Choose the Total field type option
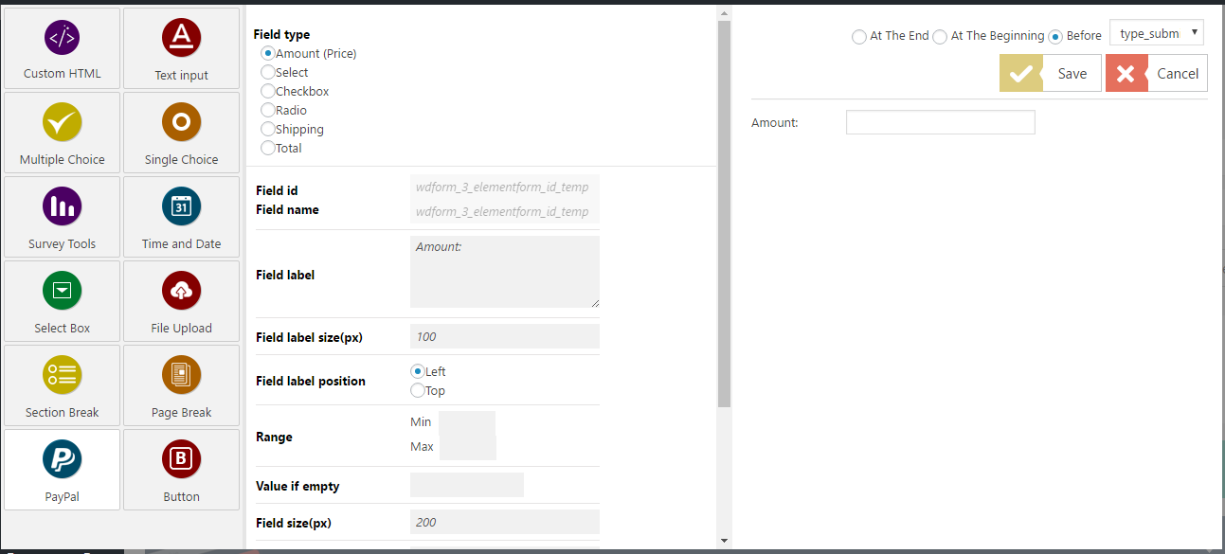 [x=267, y=148]
